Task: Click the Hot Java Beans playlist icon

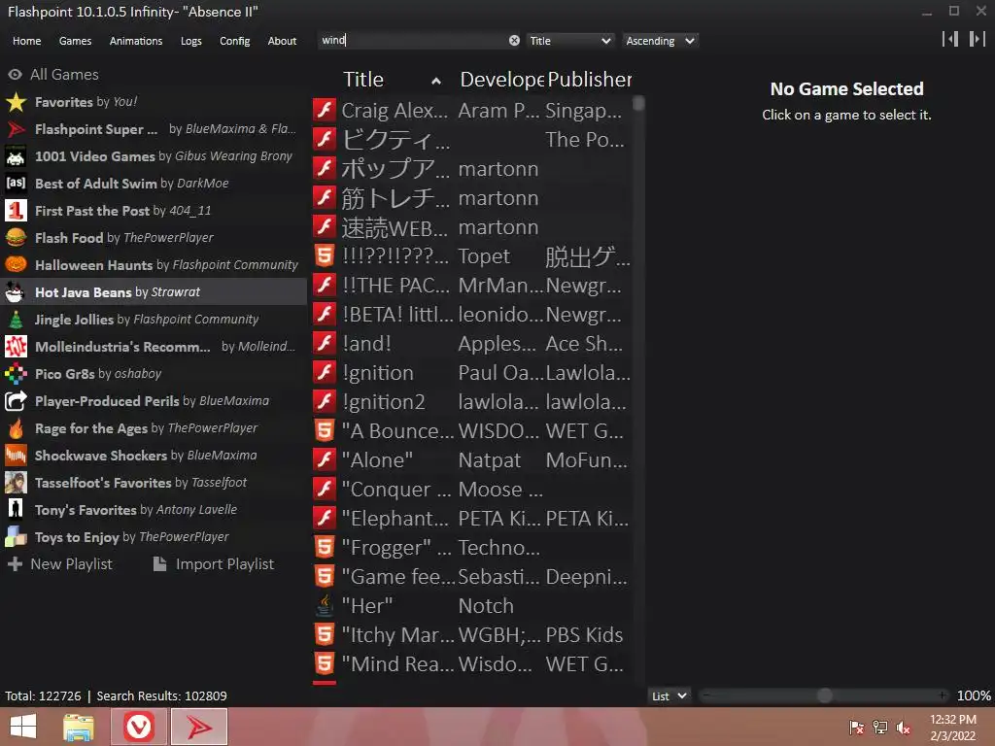Action: 16,291
